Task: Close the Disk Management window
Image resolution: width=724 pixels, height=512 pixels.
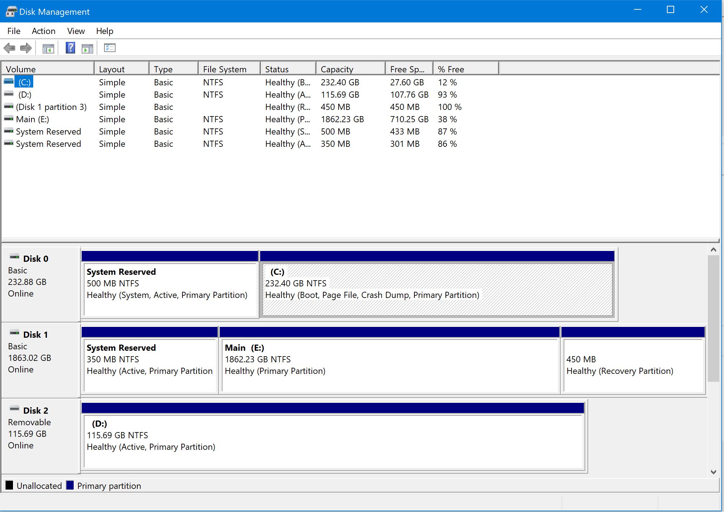Action: click(x=704, y=10)
